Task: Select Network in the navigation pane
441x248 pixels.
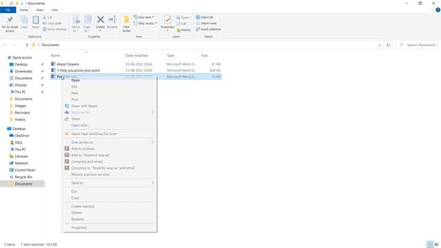Action: (21, 163)
